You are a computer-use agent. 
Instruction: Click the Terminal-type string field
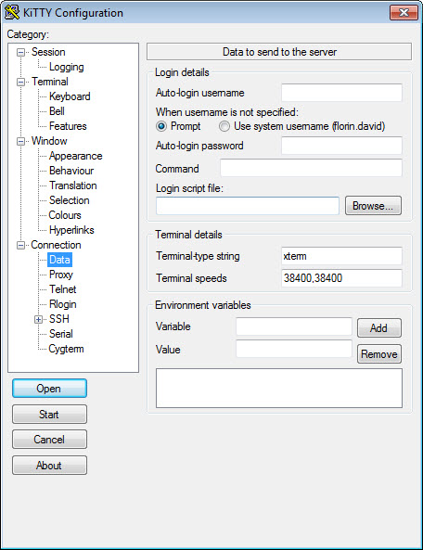pos(341,256)
